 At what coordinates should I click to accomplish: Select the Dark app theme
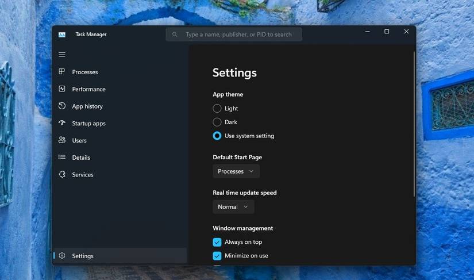coord(217,122)
